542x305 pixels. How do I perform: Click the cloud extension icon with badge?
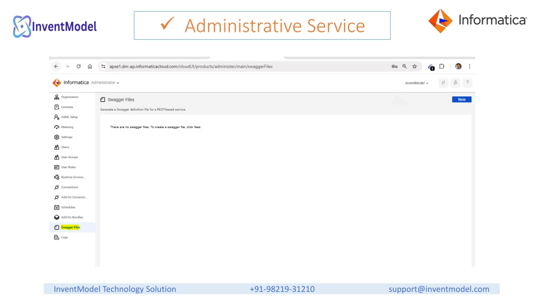point(431,67)
